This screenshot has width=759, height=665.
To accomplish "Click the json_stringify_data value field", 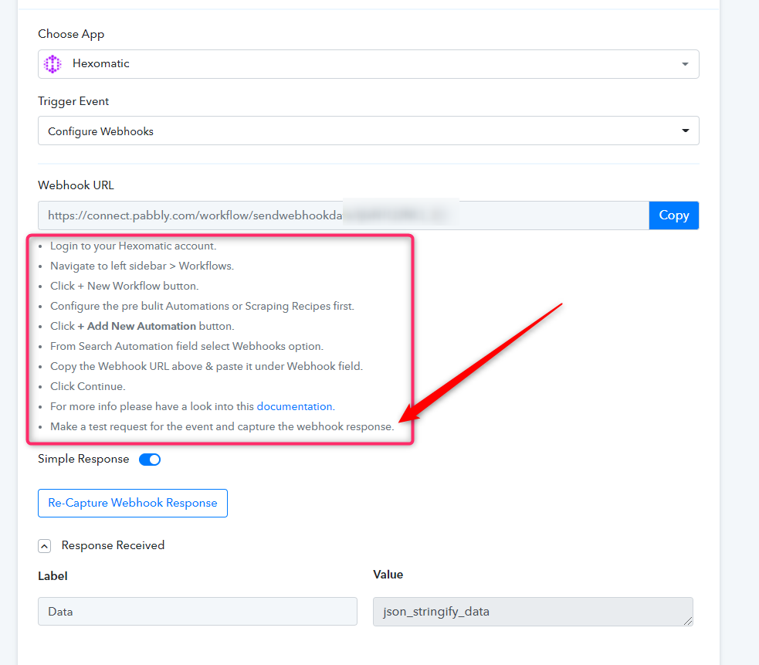I will coord(533,611).
